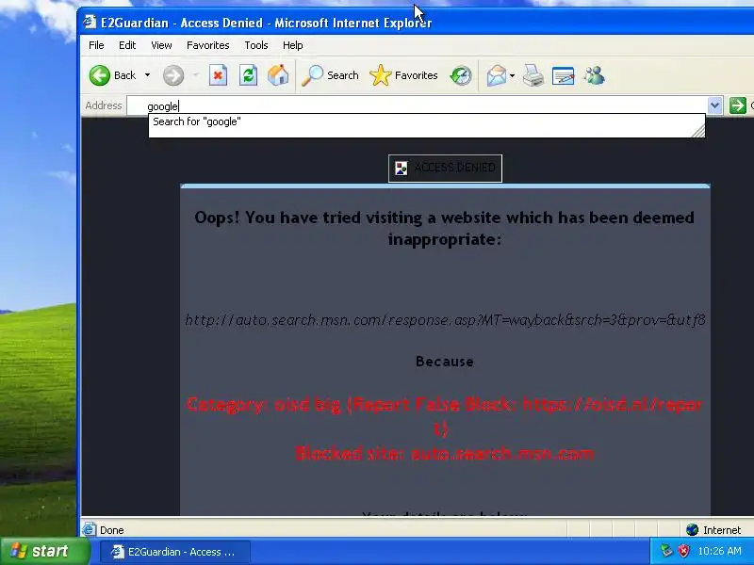Select the E2Guardian taskbar button

pyautogui.click(x=175, y=552)
